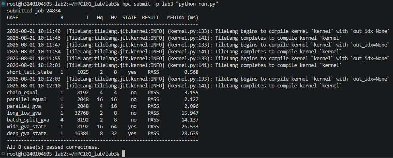
Task: Click the T value 32768
Action: [82, 113]
